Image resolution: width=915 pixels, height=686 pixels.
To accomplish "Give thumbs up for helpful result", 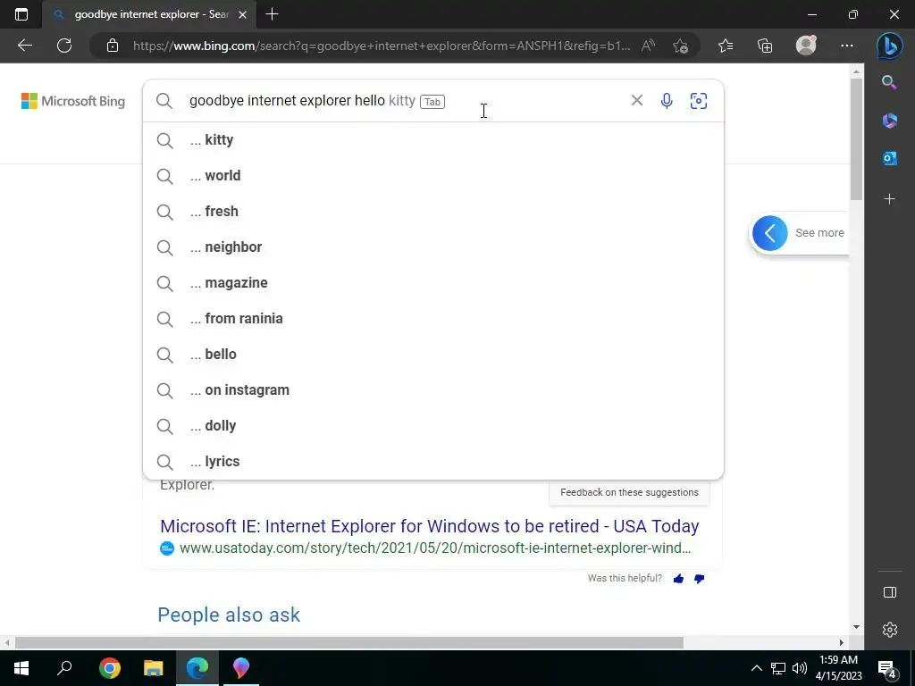I will pyautogui.click(x=678, y=579).
